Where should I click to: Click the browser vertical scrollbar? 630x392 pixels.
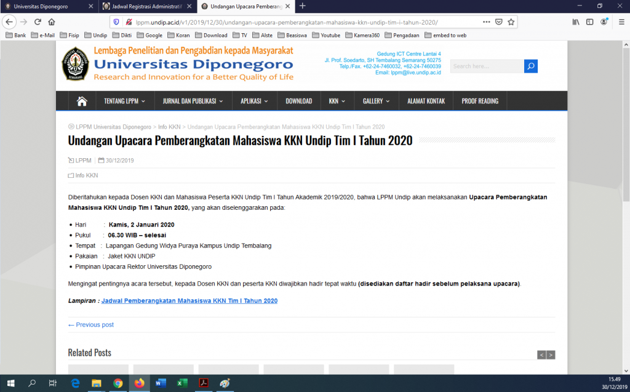click(x=626, y=185)
